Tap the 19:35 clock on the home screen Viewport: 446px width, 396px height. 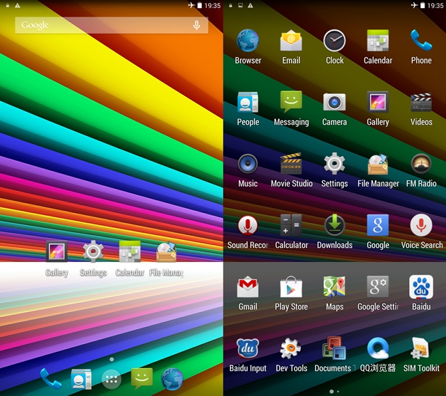[213, 5]
